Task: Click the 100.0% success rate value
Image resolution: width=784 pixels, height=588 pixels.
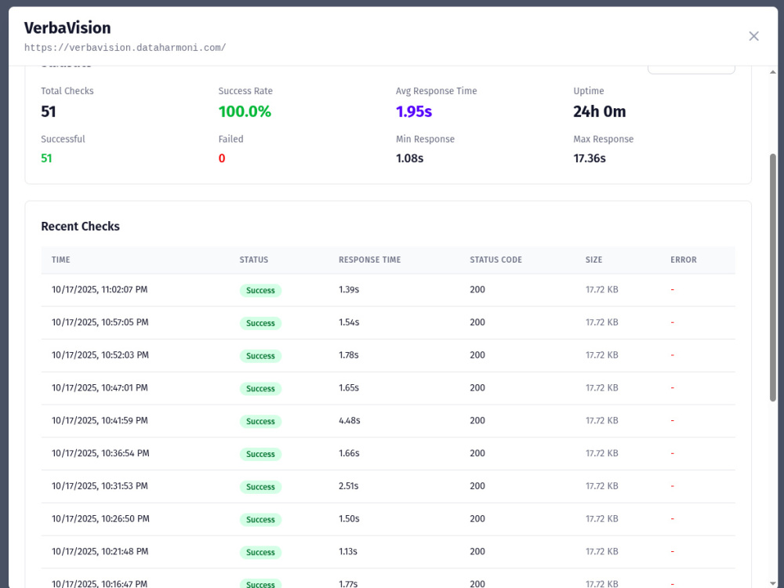Action: coord(245,111)
